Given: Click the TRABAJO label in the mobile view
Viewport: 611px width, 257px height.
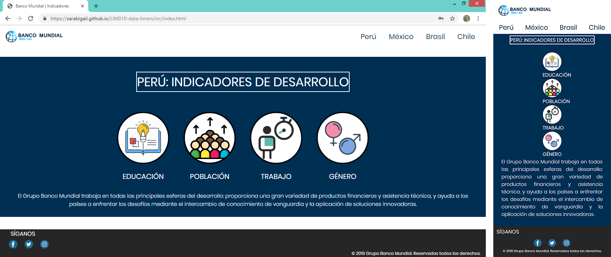Looking at the screenshot, I should tap(553, 128).
